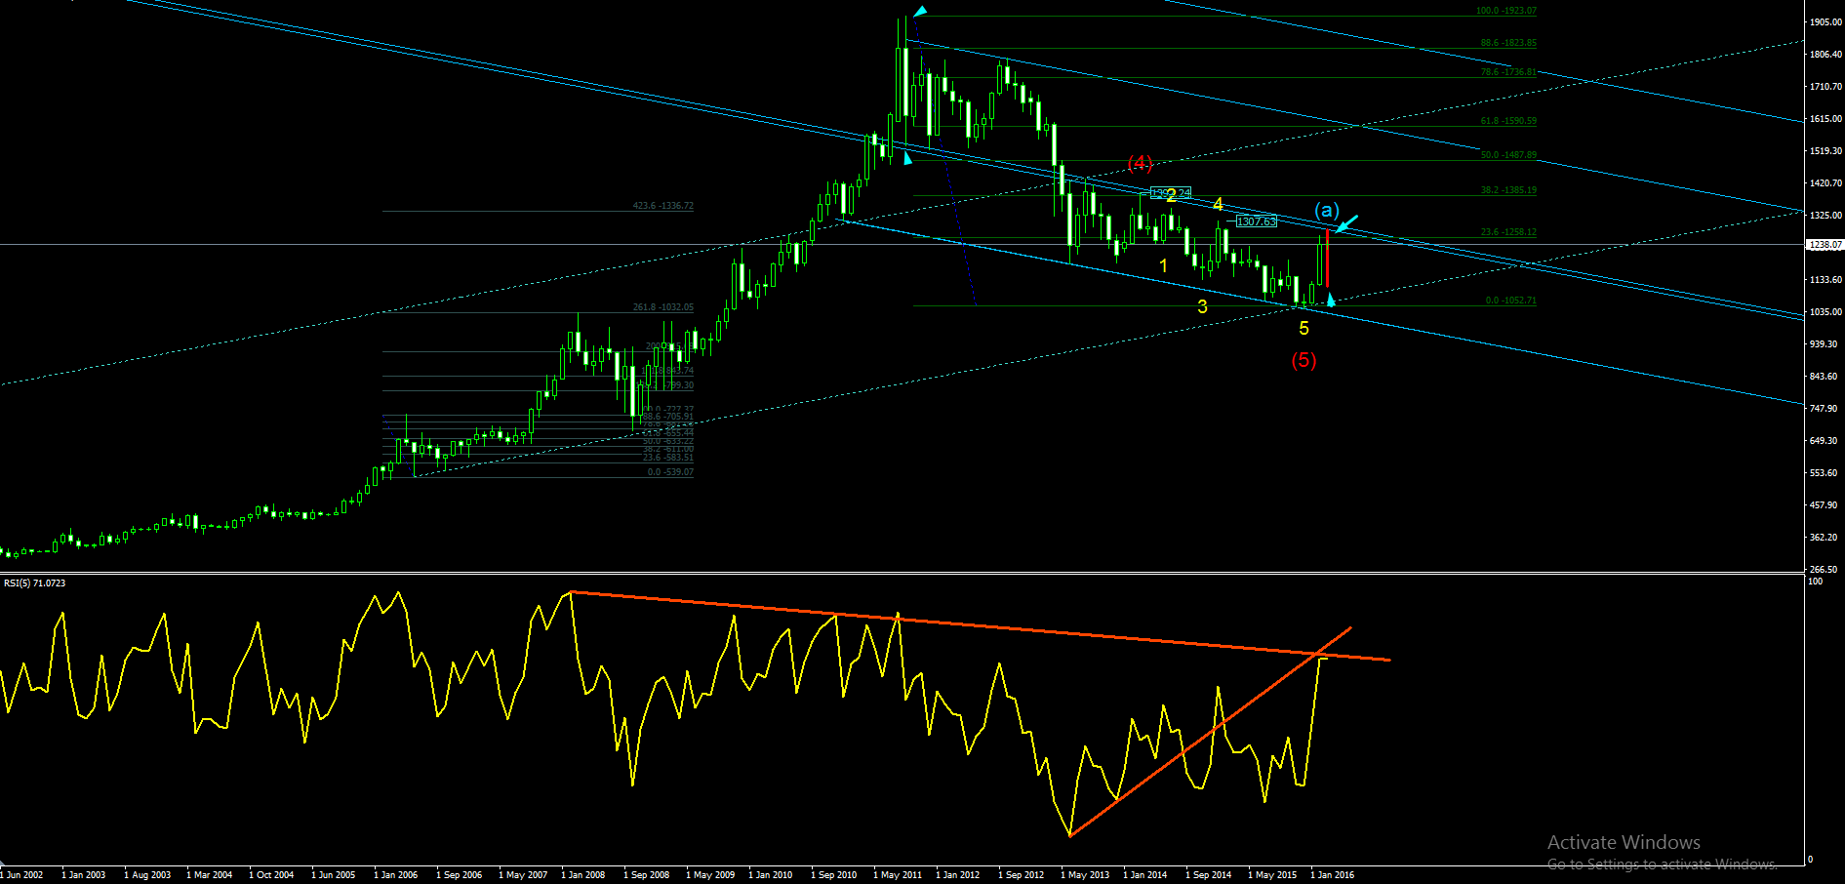Click the RSI scale 100 label
The width and height of the screenshot is (1845, 884).
pyautogui.click(x=1816, y=582)
